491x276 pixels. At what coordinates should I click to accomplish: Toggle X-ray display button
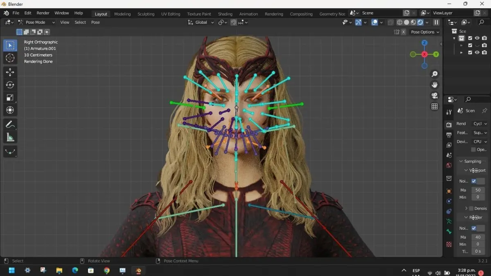390,22
